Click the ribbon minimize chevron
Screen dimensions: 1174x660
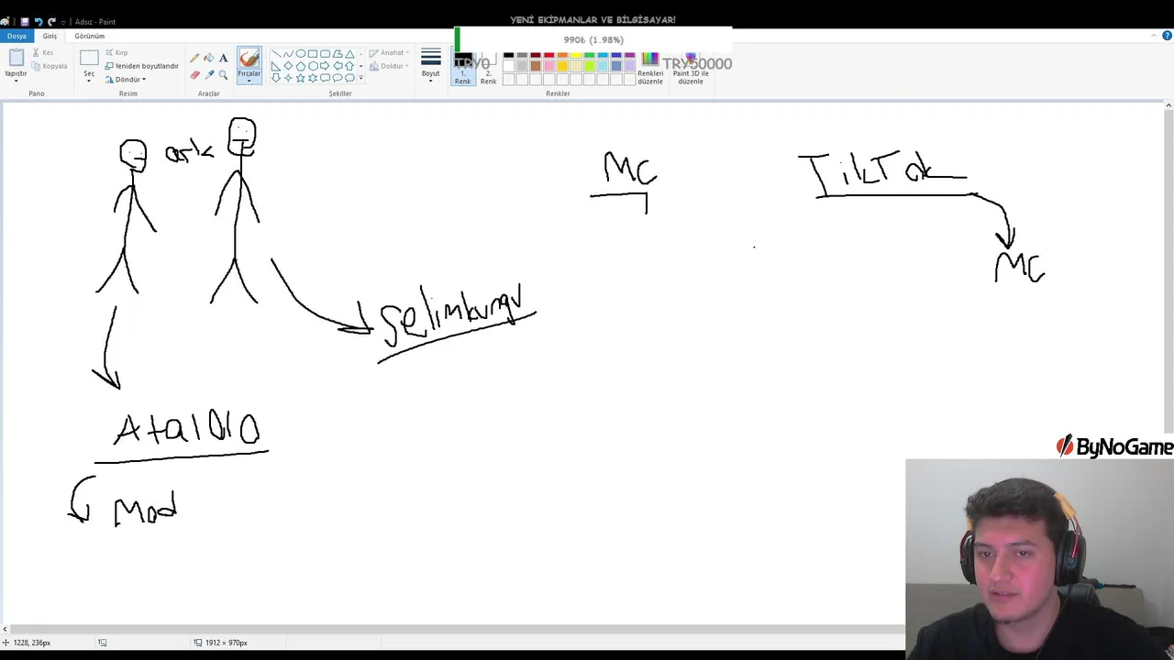pos(1154,36)
